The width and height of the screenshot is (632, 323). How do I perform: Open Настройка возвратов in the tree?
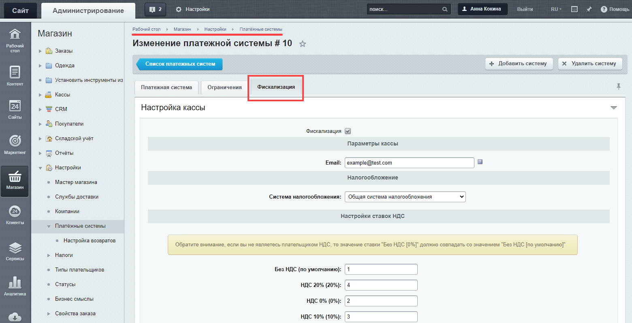click(x=90, y=241)
